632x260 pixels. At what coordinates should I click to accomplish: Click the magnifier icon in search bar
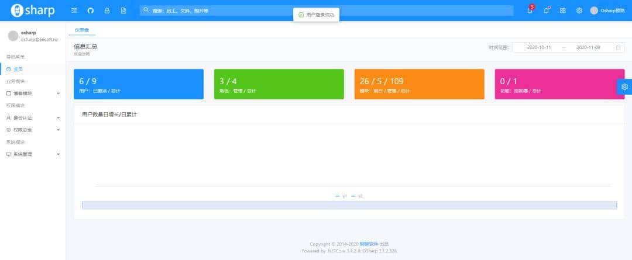(146, 10)
